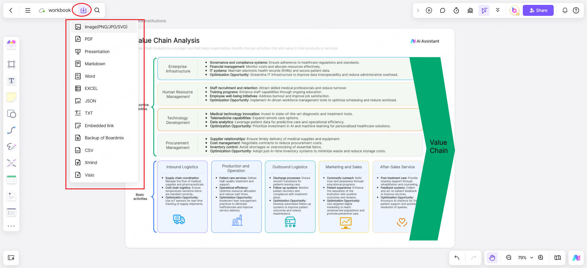The image size is (587, 268).
Task: Show more sidebar tools ellipsis
Action: [x=11, y=226]
